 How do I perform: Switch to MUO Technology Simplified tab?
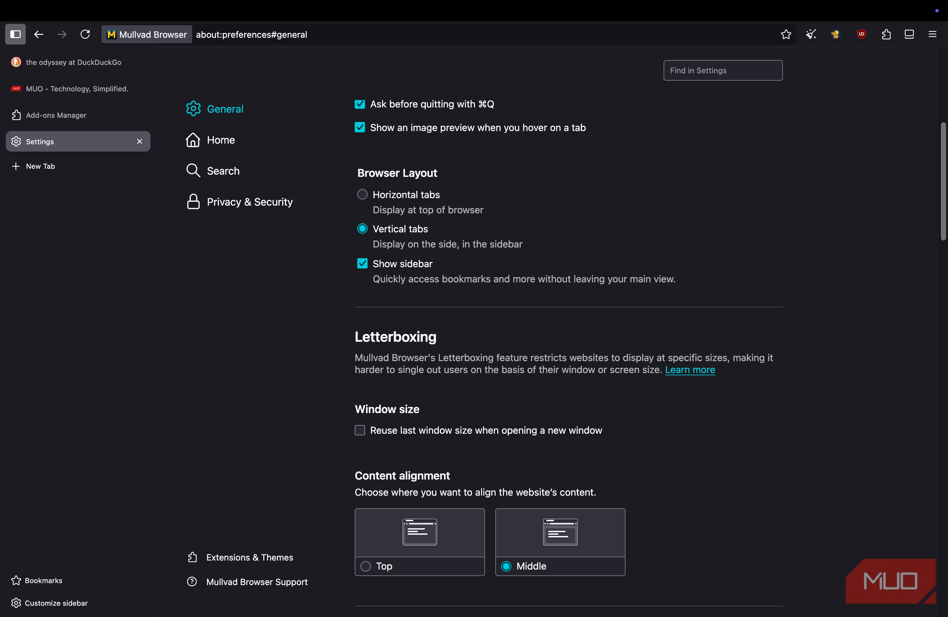point(78,88)
